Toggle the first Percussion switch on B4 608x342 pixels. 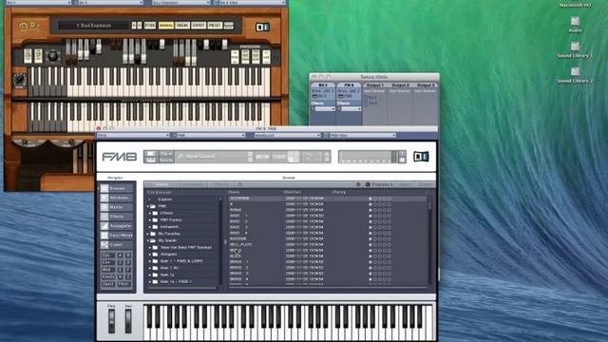point(235,57)
